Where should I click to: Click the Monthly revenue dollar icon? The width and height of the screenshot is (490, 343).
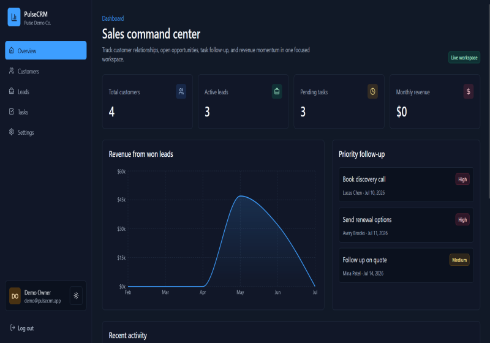[468, 91]
